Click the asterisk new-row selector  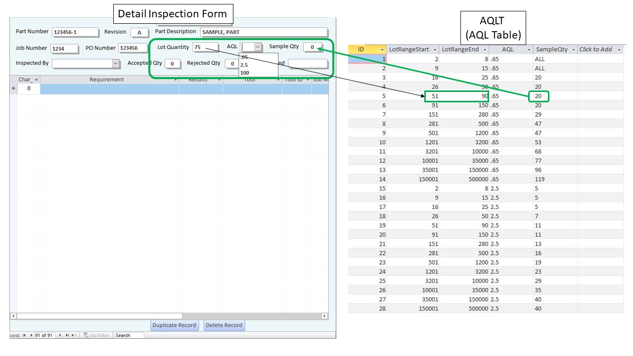tap(14, 89)
